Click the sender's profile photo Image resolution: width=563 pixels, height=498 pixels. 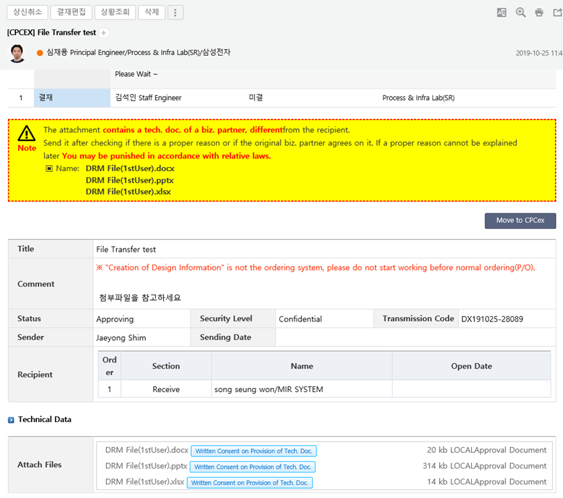point(17,53)
